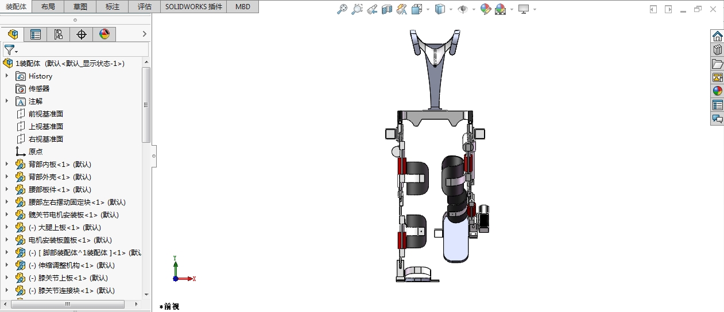The image size is (724, 312).
Task: Open the Hide/Show Items eye dropdown
Action: click(474, 9)
